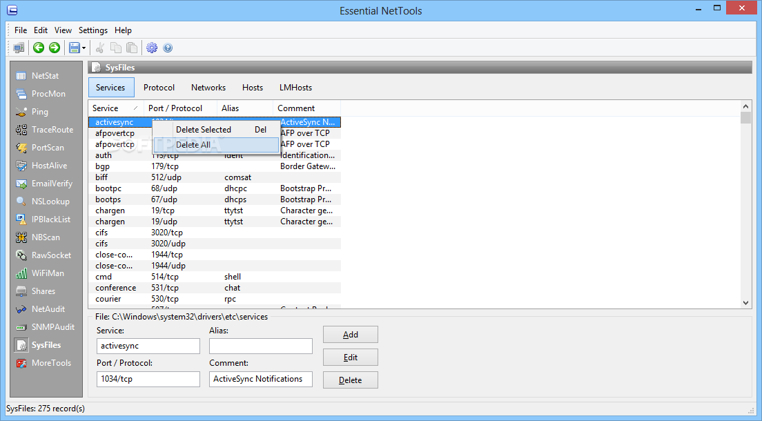Open the Settings menu
This screenshot has height=421, width=762.
pyautogui.click(x=92, y=30)
